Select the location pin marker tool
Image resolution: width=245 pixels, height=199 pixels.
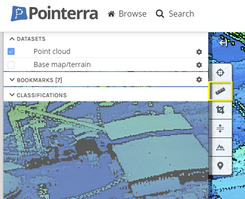tap(220, 166)
